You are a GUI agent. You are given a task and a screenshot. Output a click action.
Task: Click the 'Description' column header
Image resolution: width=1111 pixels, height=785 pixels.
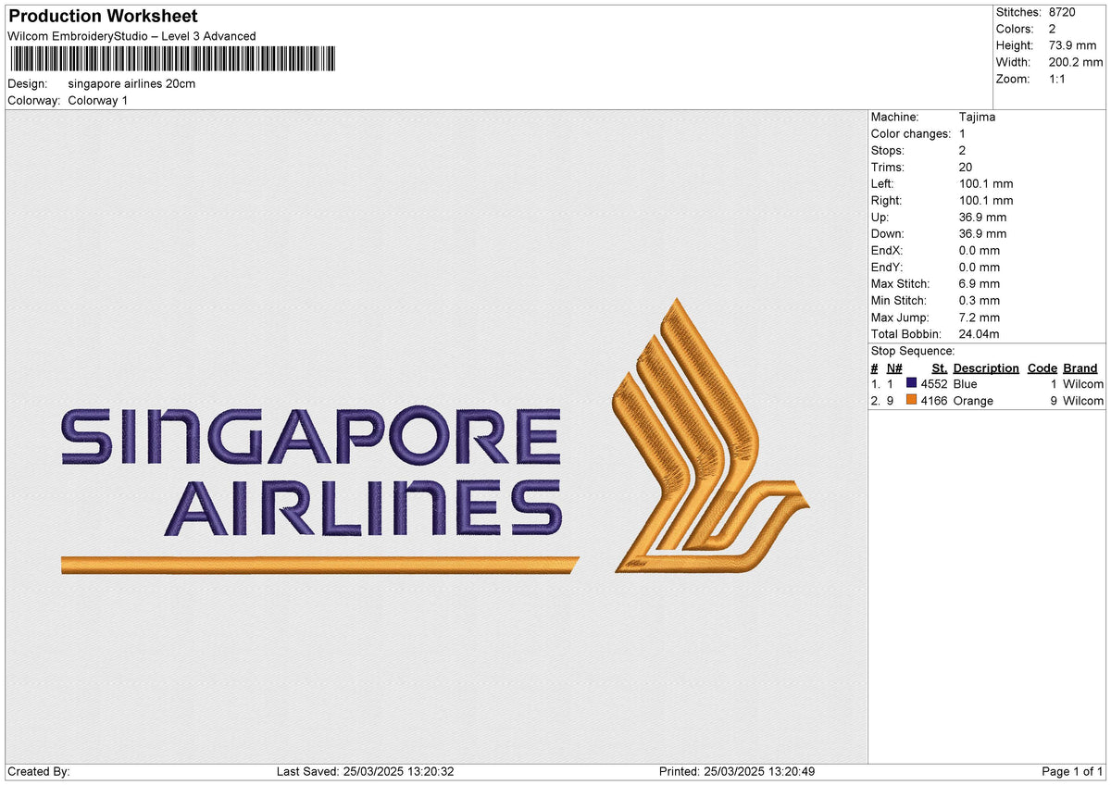(986, 368)
